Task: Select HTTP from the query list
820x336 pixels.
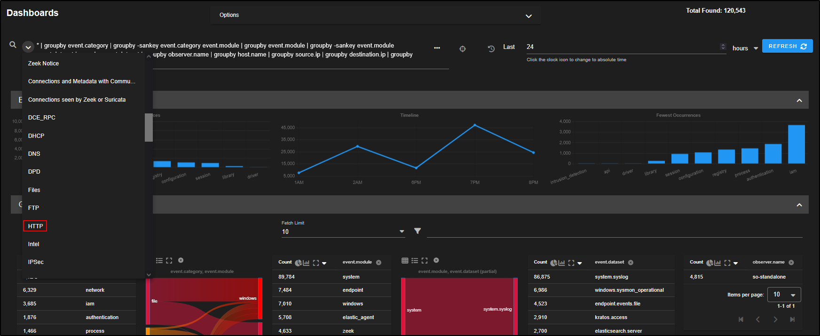Action: coord(35,226)
